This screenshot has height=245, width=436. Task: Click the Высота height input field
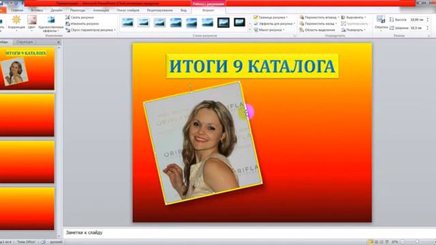point(417,20)
